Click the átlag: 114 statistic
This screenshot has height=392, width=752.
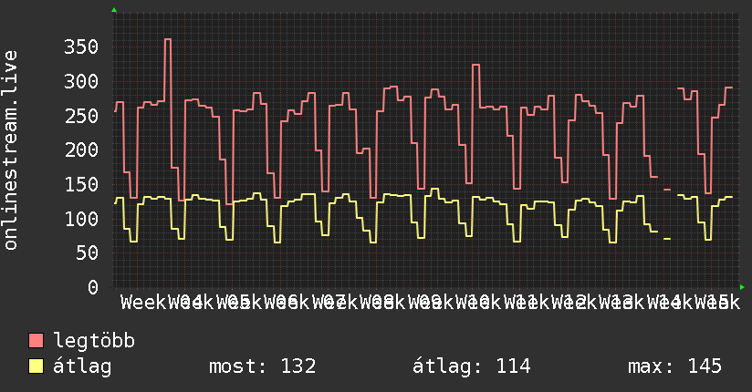472,366
